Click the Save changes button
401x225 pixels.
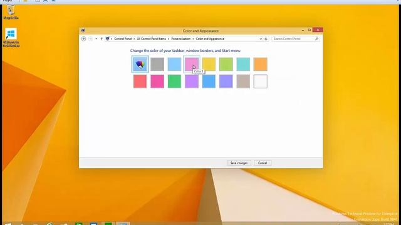pyautogui.click(x=239, y=163)
